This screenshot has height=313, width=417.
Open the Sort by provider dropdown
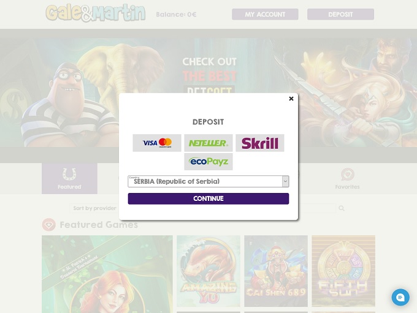click(94, 208)
